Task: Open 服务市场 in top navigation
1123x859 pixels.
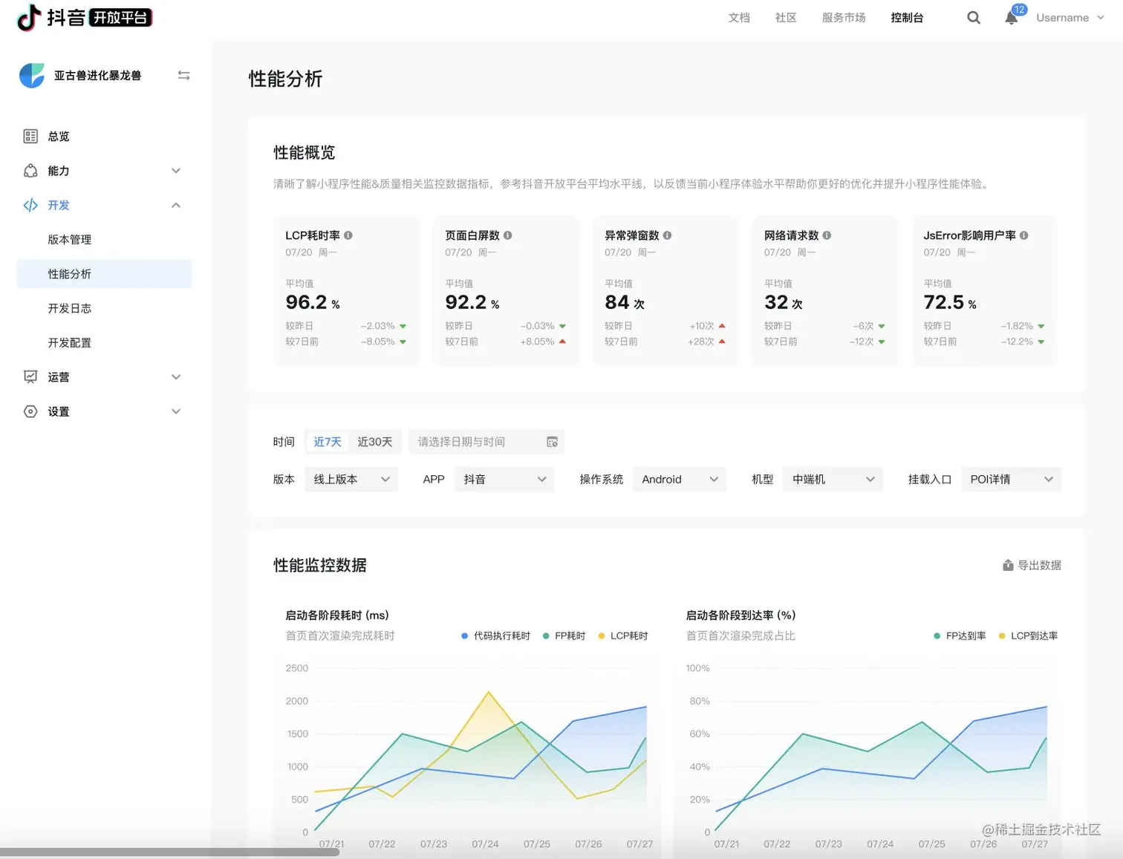Action: coord(844,18)
